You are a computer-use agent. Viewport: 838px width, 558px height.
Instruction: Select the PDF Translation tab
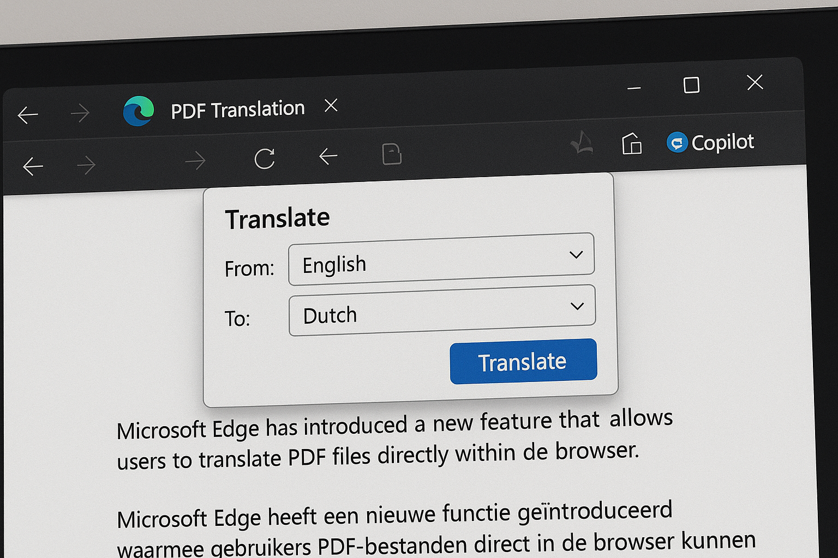click(237, 110)
